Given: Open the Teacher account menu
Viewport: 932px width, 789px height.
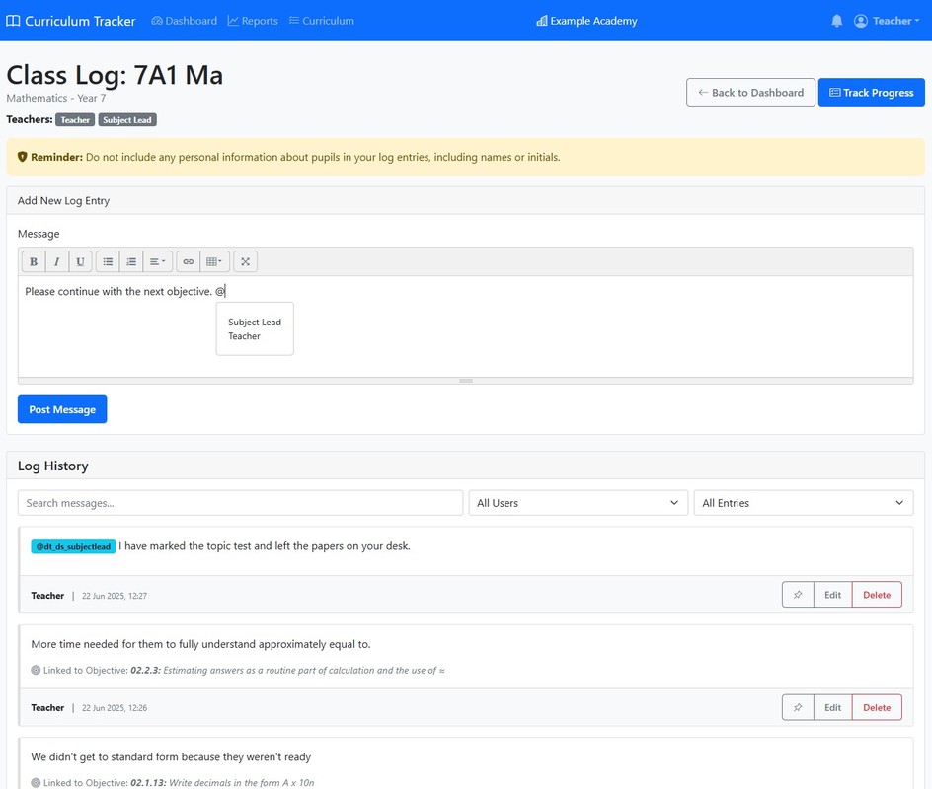Looking at the screenshot, I should coord(887,21).
